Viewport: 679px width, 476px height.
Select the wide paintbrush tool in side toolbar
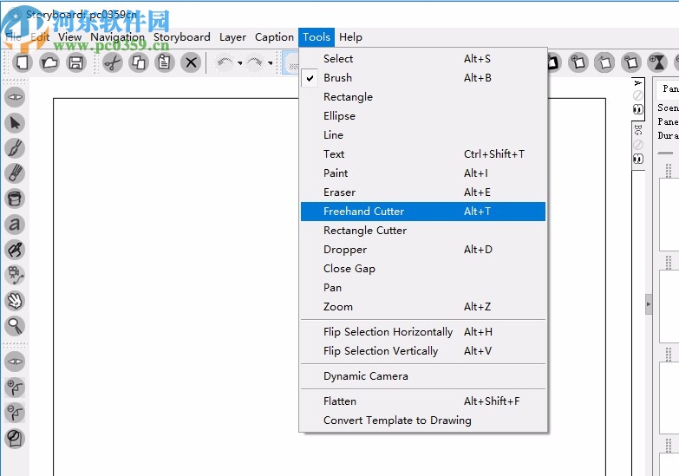15,173
